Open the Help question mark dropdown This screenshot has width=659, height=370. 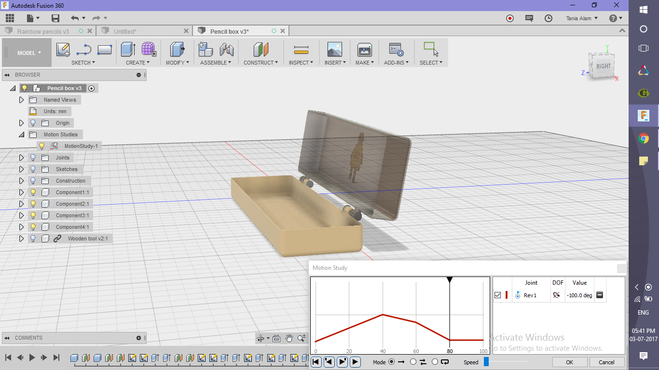click(616, 18)
